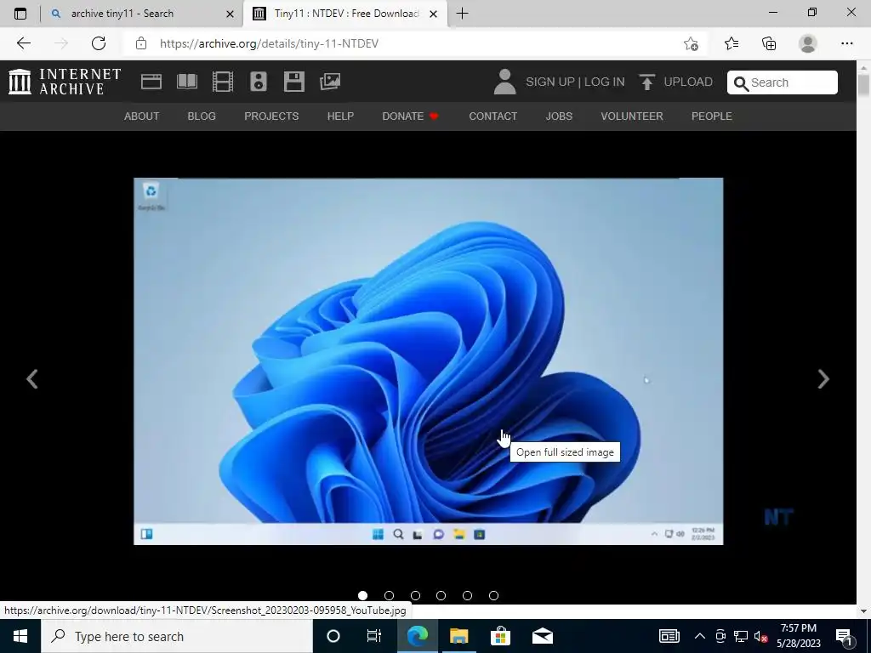
Task: Click the browser address bar URL
Action: (269, 43)
